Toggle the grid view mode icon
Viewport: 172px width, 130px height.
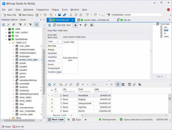click(118, 84)
